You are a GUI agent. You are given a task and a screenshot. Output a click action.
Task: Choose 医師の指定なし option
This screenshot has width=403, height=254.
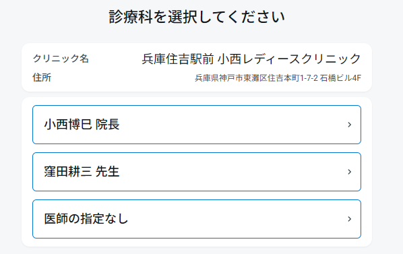pos(197,219)
